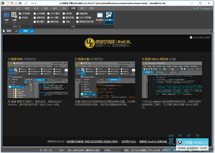Check the 标签列表 tag list box
The image size is (215, 153).
[77, 14]
